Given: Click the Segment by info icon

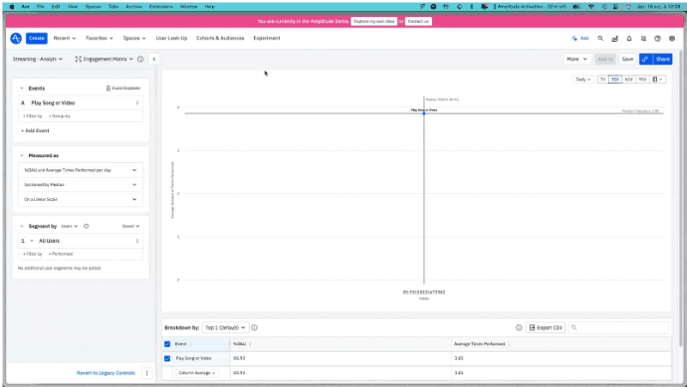Looking at the screenshot, I should tap(87, 227).
